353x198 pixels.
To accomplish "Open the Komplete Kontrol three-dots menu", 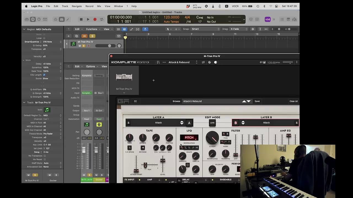I will pyautogui.click(x=164, y=62).
